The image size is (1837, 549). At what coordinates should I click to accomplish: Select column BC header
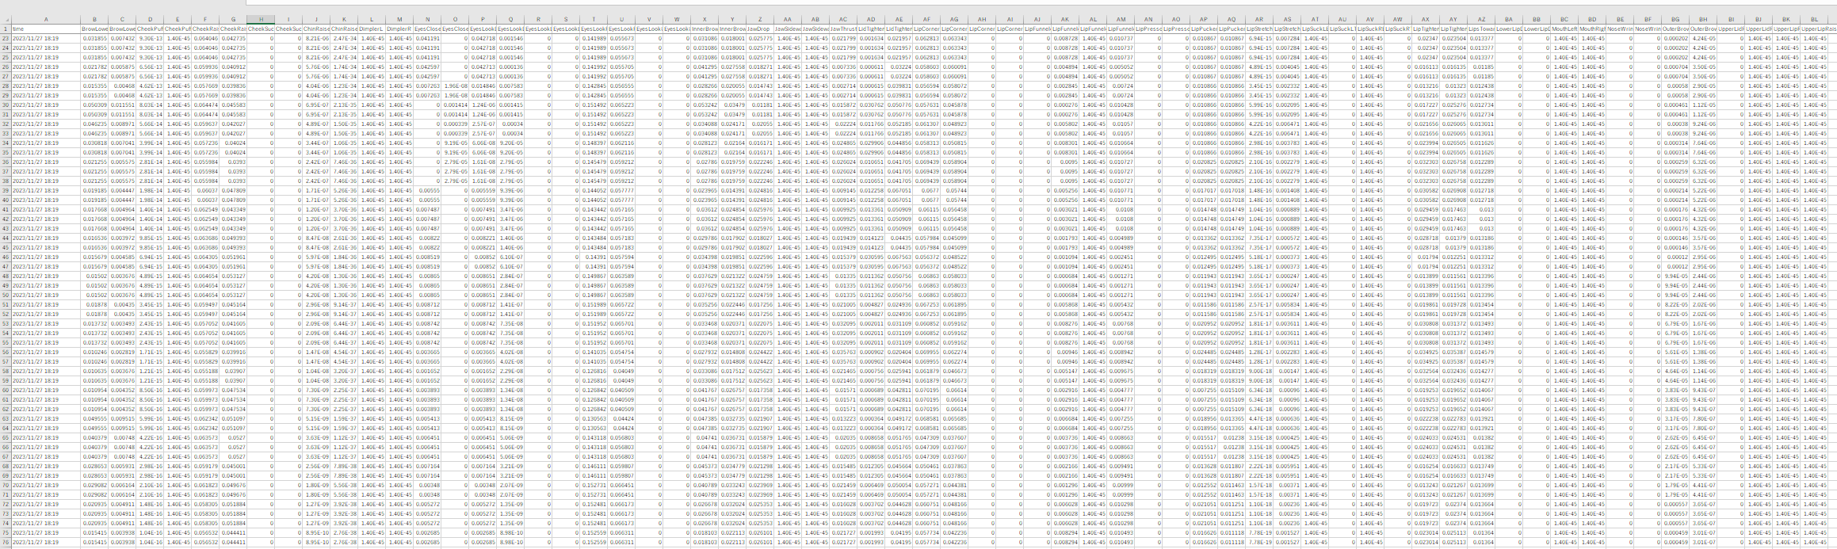pyautogui.click(x=1564, y=19)
